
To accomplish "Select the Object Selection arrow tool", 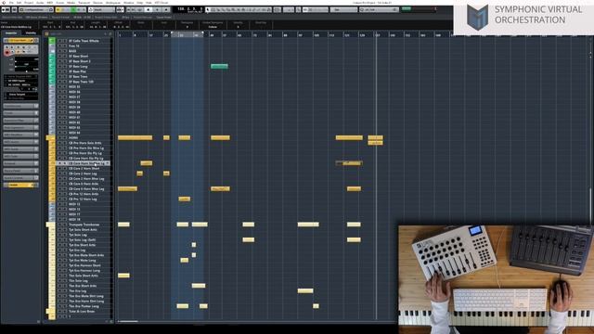I will [208, 9].
